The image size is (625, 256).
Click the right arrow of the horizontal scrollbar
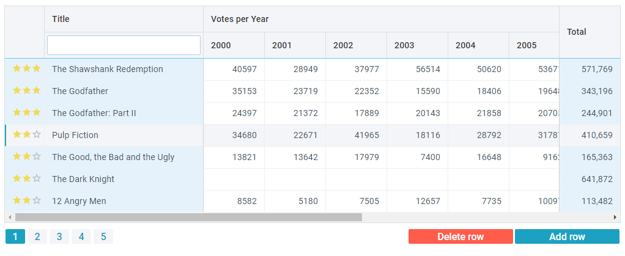point(615,217)
